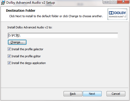Click the 'Install the demo application' label text
Screen dimensions: 130x101
click(29, 63)
